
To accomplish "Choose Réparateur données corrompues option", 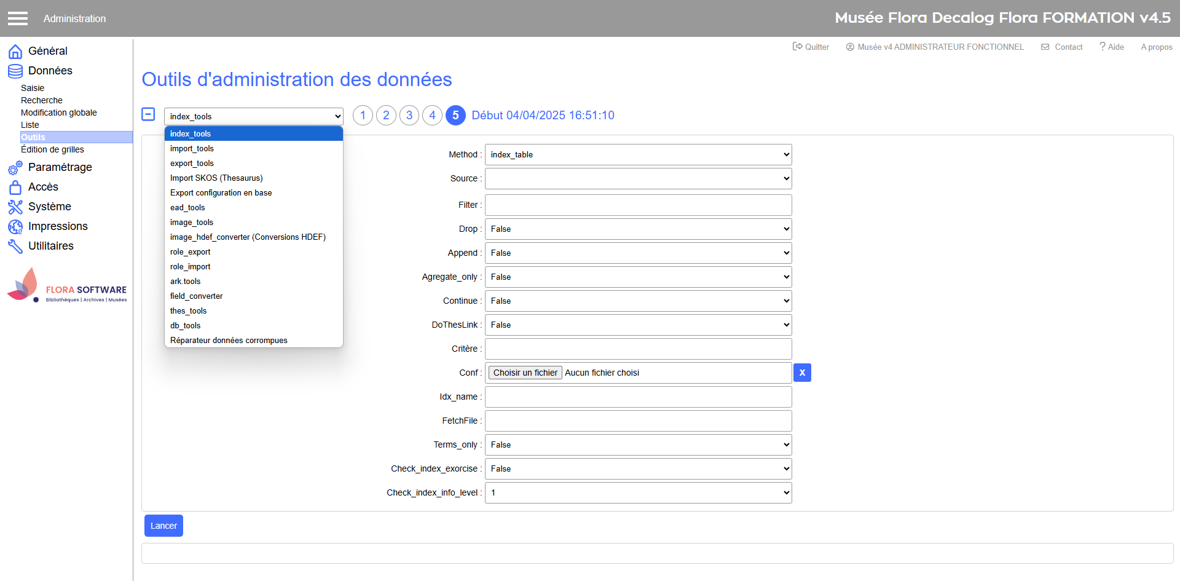I will pyautogui.click(x=229, y=341).
